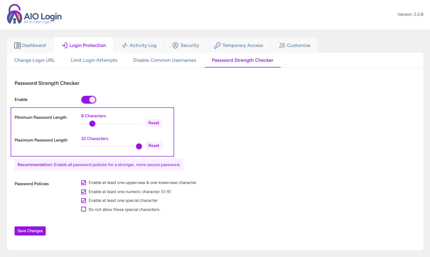Click the Login Protection arrow icon
Image resolution: width=430 pixels, height=257 pixels.
(64, 45)
